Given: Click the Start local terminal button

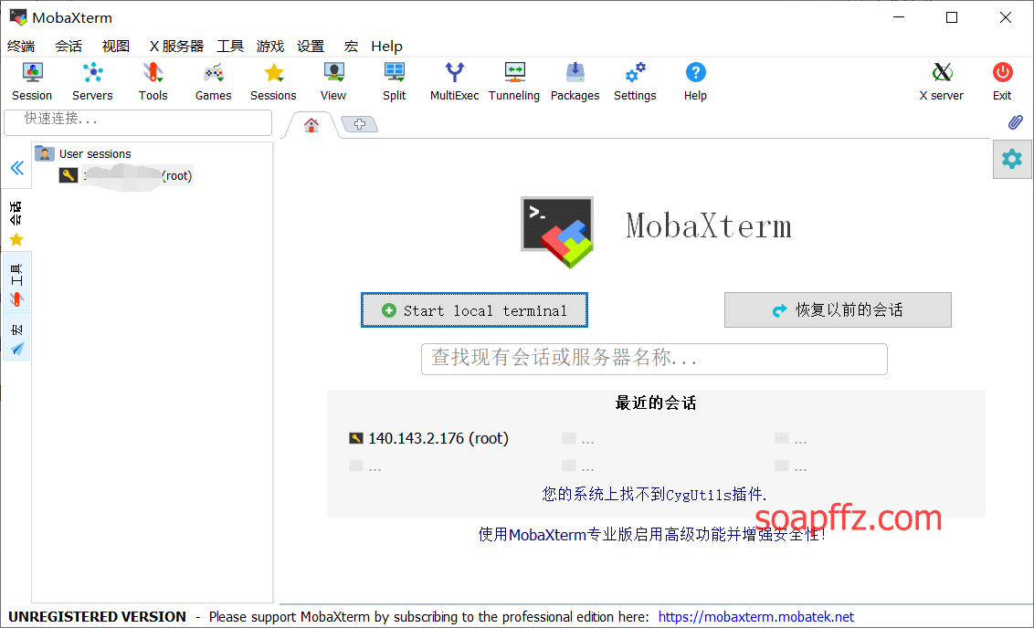Looking at the screenshot, I should (474, 309).
